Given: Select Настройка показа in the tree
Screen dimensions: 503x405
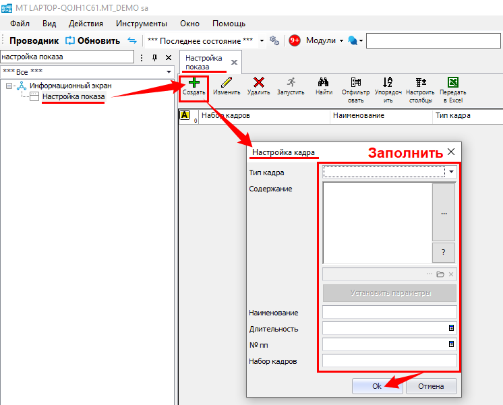Looking at the screenshot, I should tap(73, 97).
